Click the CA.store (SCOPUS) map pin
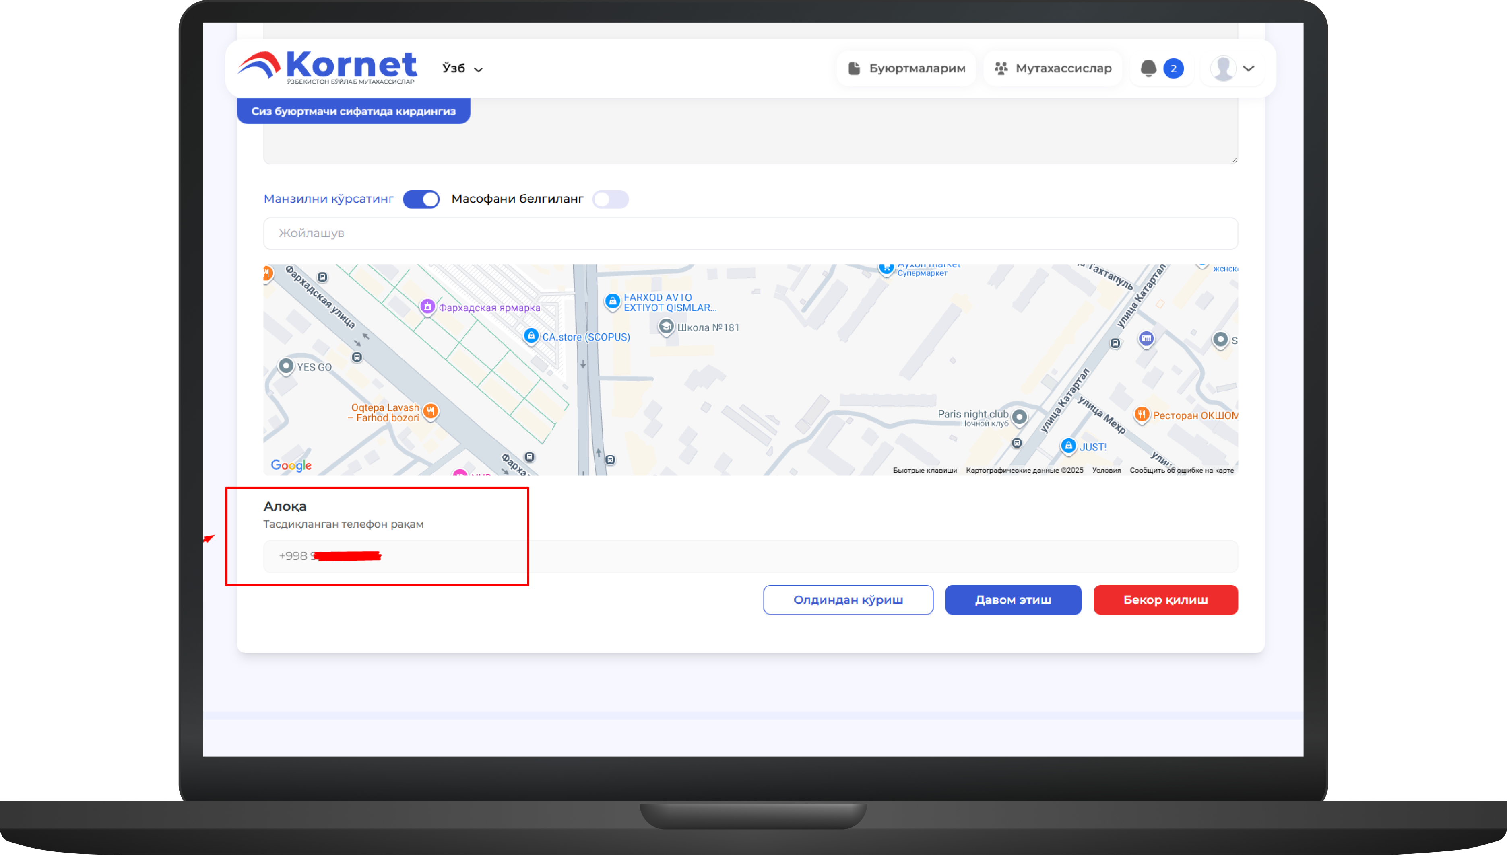This screenshot has width=1507, height=855. click(x=531, y=336)
